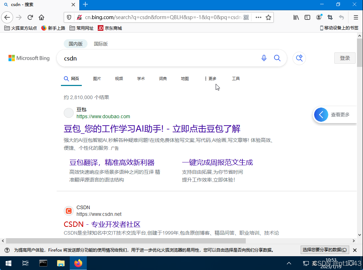Click the horizontal scrollbar thumb
363x270 pixels.
click(126, 241)
